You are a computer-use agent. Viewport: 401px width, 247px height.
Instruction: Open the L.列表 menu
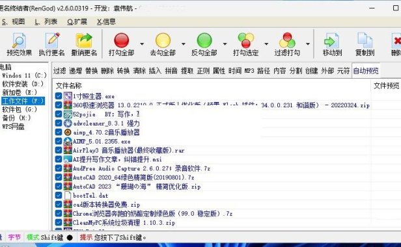[46, 21]
